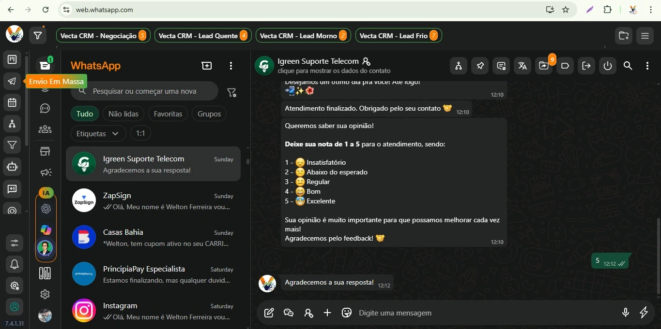Open the emoji sticker picker icon
The height and width of the screenshot is (329, 661).
[x=346, y=313]
